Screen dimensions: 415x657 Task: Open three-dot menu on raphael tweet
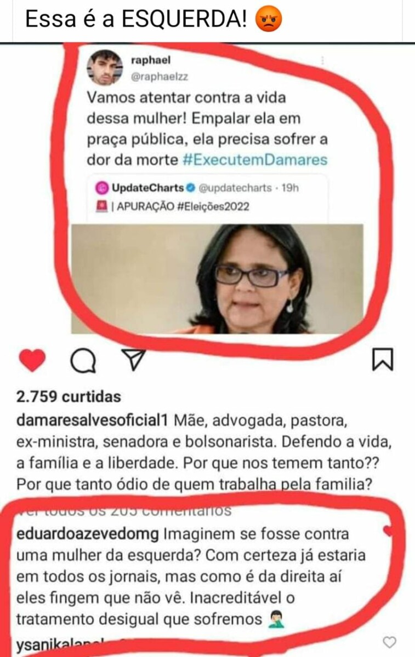pos(322,61)
